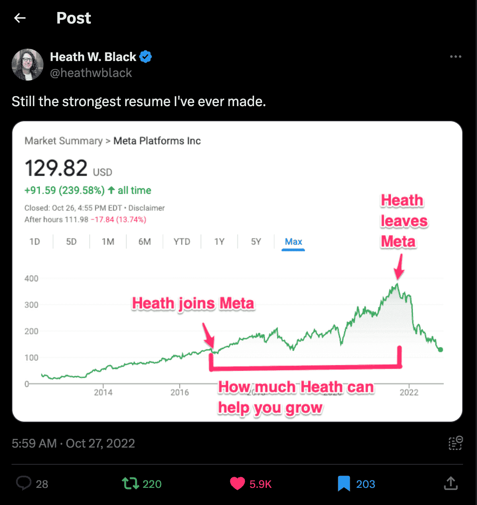
Task: Switch to the YTD range tab
Action: pyautogui.click(x=182, y=242)
